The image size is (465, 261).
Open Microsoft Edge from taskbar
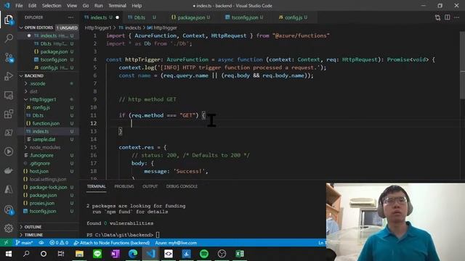pos(133,254)
